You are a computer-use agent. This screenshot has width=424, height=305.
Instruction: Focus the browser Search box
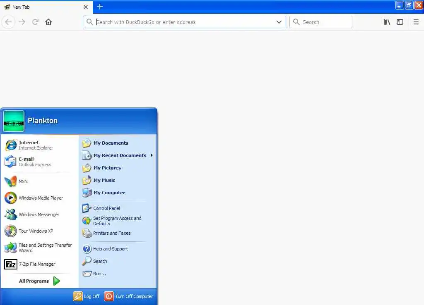(321, 22)
